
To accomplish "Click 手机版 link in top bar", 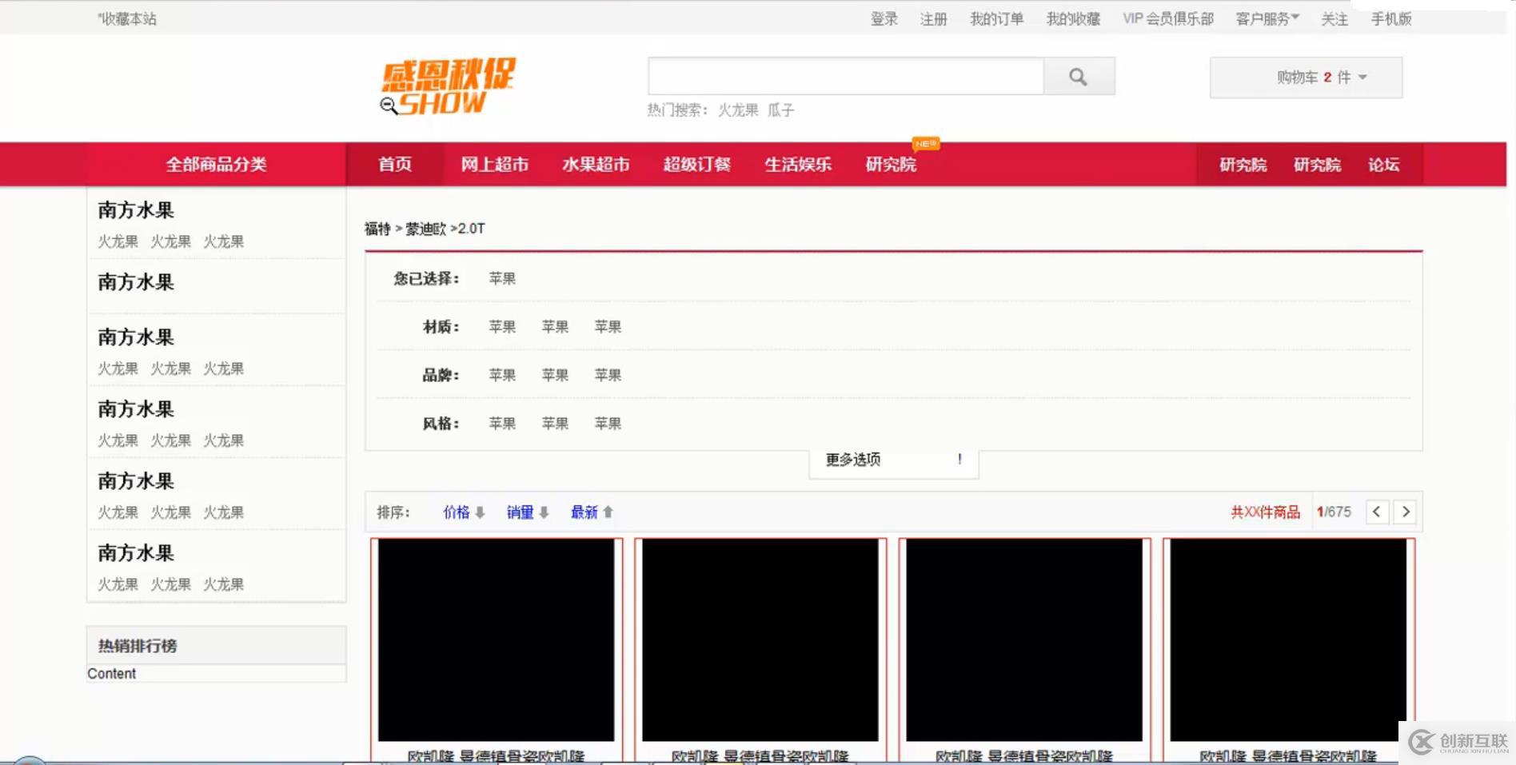I will coord(1391,19).
